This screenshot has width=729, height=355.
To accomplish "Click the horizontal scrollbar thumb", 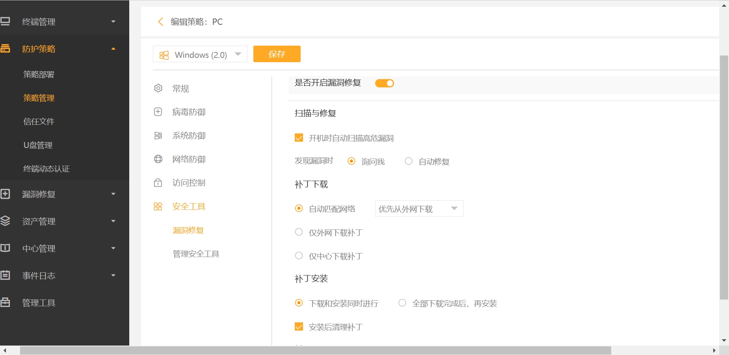I will click(x=315, y=350).
